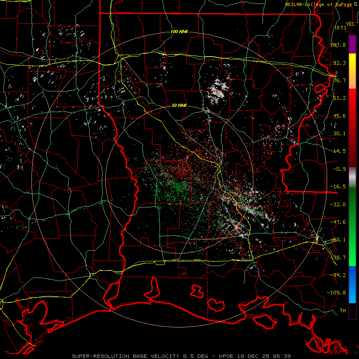Screen dimensions: 359x359
Task: Click the VEL legend title
Action: (x=350, y=24)
